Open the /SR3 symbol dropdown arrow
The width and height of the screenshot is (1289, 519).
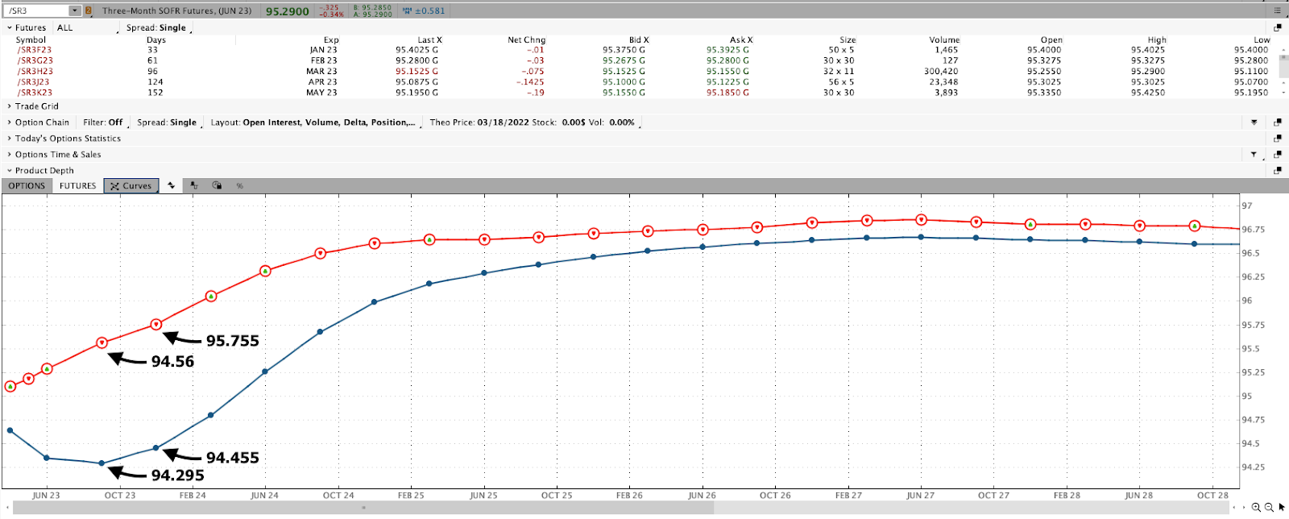point(74,10)
